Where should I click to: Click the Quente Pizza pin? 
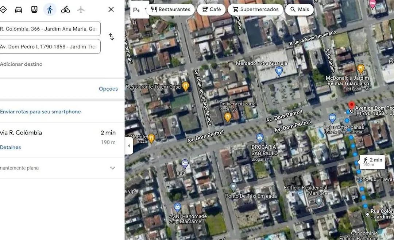coord(151,138)
